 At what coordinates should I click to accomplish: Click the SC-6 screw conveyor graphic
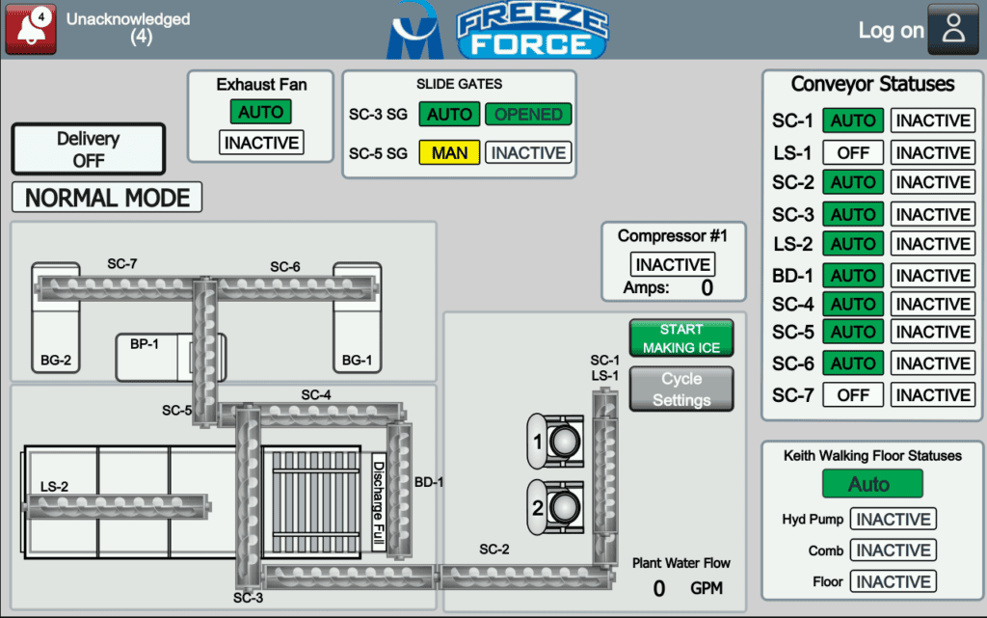296,287
